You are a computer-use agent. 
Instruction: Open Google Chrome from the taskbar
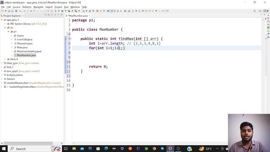(154, 149)
